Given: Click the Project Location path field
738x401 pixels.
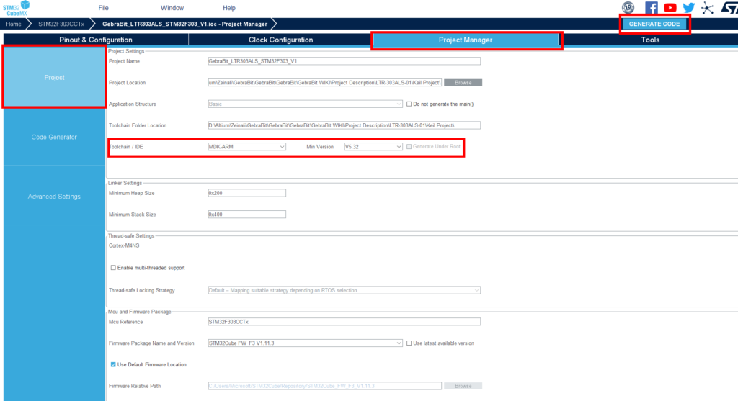Looking at the screenshot, I should [x=325, y=82].
